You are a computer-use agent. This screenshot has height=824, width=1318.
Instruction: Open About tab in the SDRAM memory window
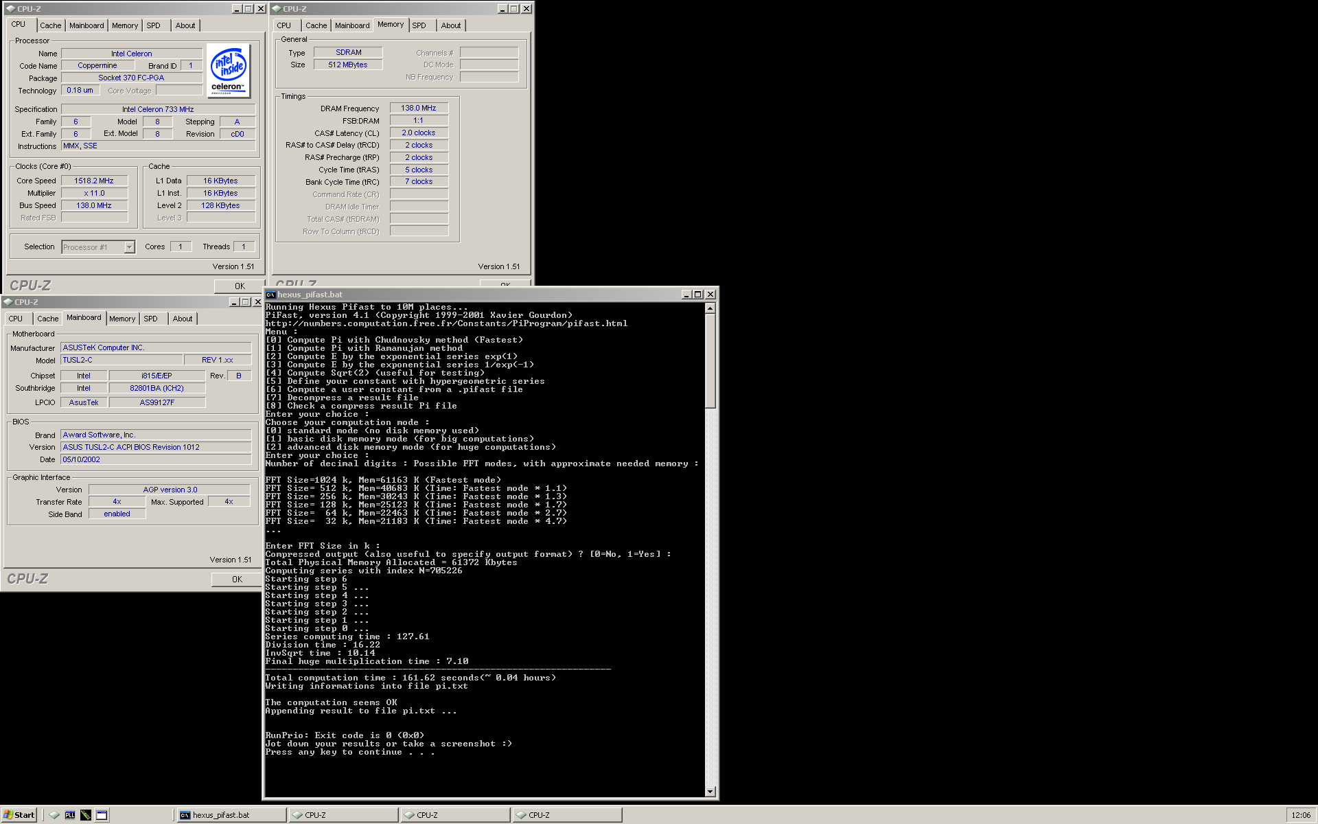(451, 25)
